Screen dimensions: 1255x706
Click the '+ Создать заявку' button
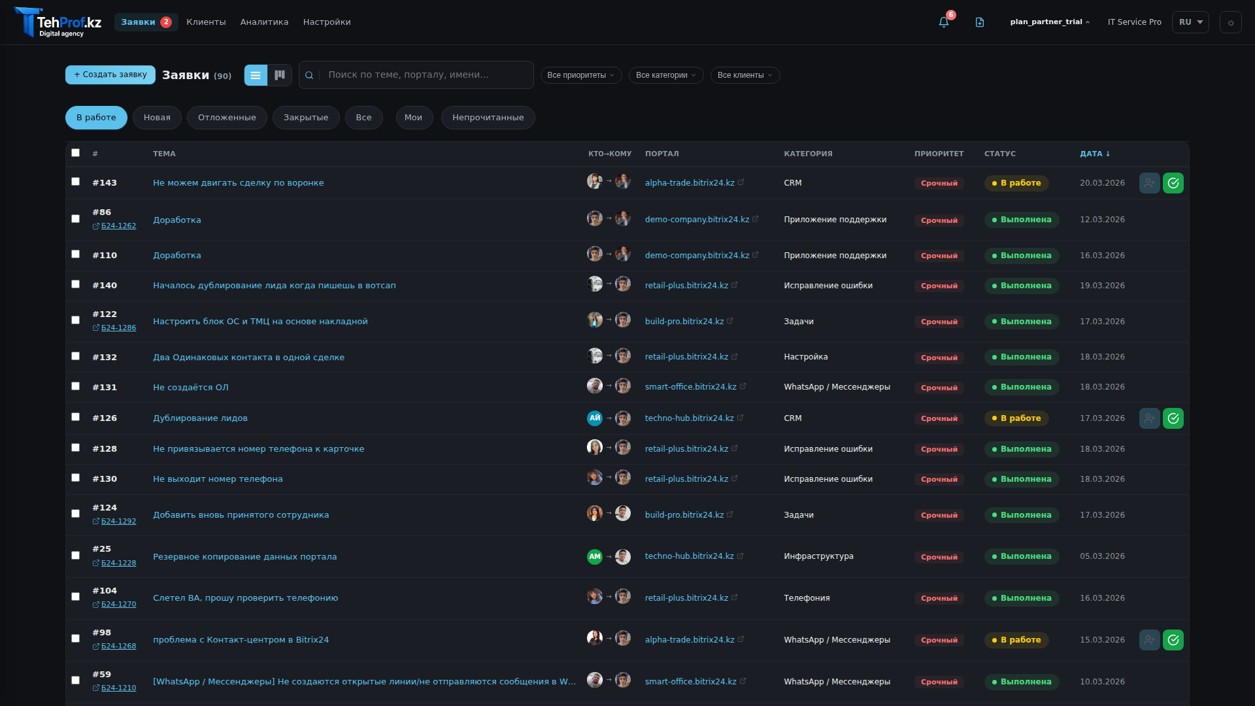[110, 75]
